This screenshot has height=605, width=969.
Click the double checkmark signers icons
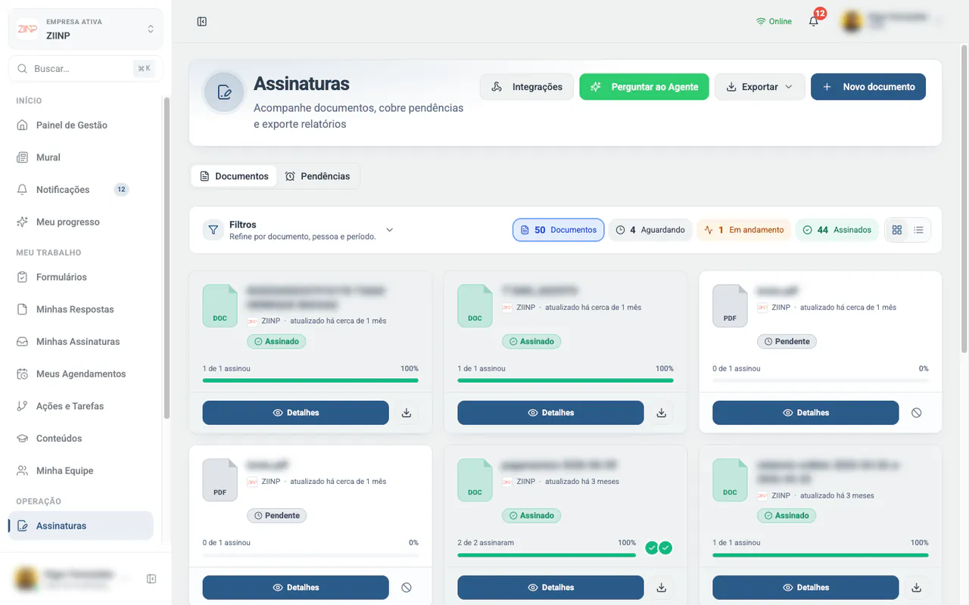click(x=659, y=548)
